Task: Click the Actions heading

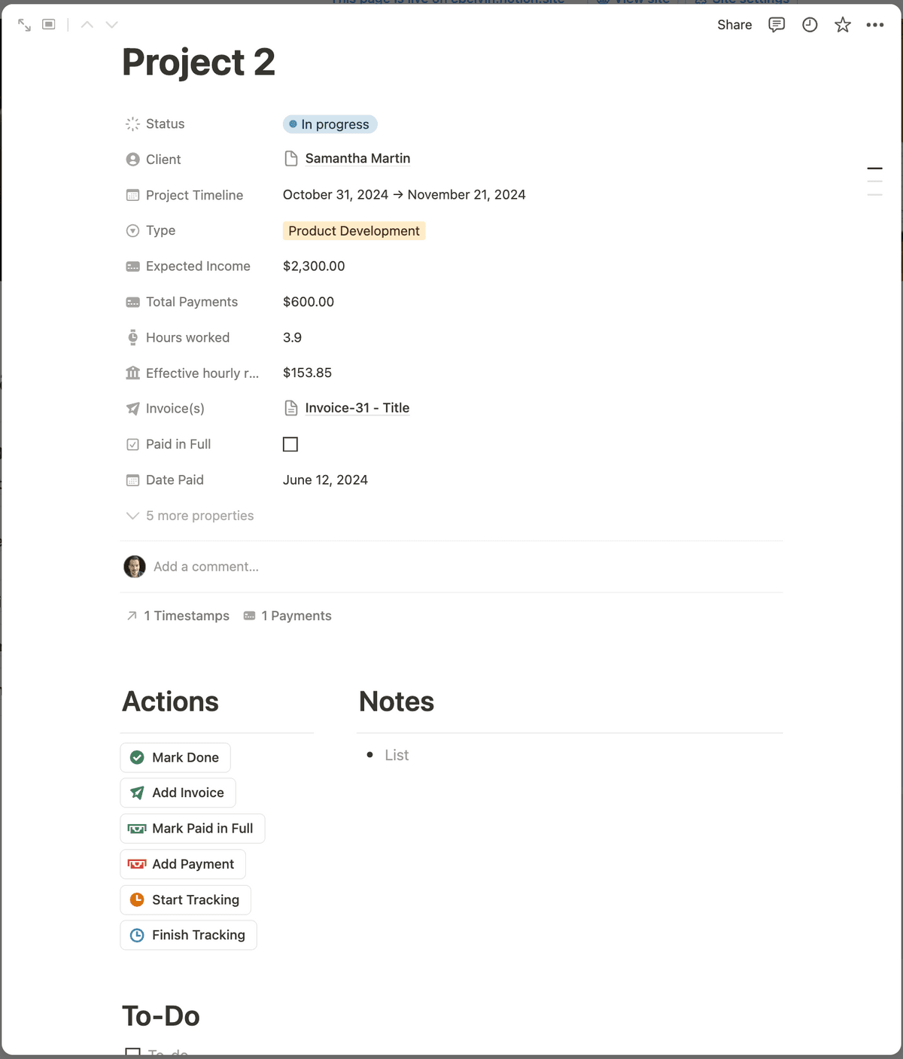Action: point(171,701)
